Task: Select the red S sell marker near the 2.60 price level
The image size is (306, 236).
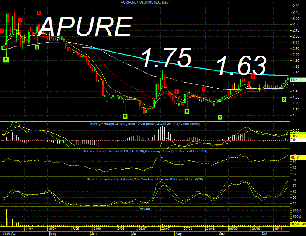Action: (x=20, y=20)
